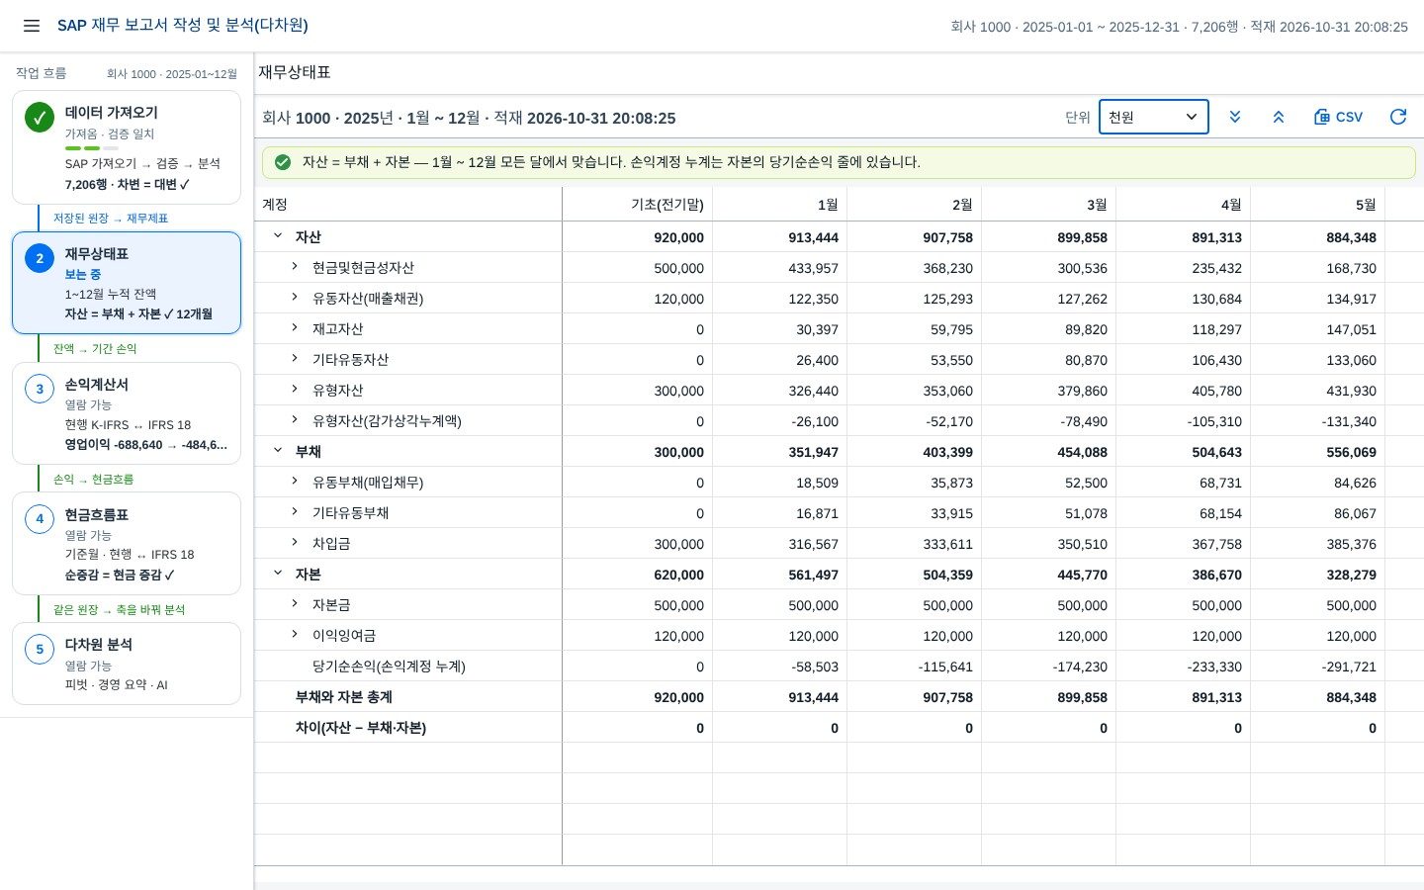Open the 단위 unit dropdown showing 천원
Viewport: 1424px width, 890px height.
point(1153,117)
